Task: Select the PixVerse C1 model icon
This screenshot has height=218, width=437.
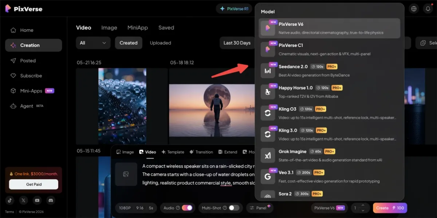Action: click(x=268, y=49)
